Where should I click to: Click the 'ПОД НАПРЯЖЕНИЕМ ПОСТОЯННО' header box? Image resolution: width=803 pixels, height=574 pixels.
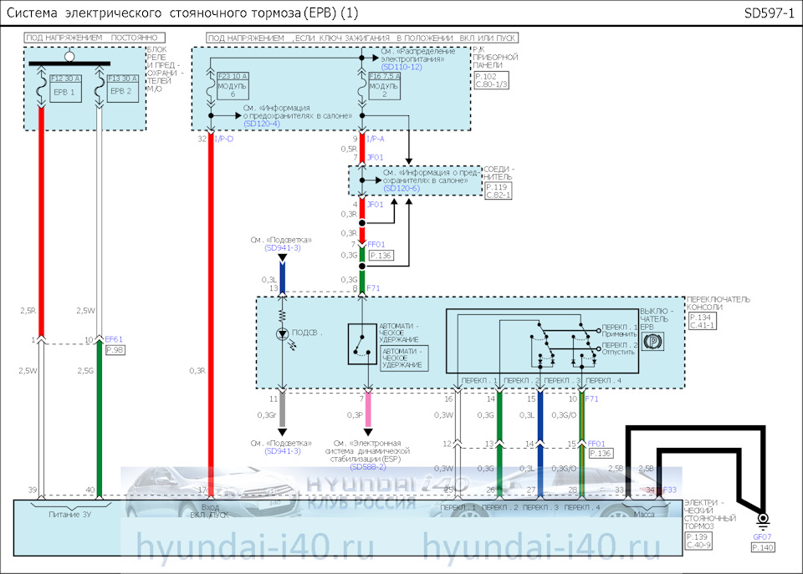click(95, 38)
